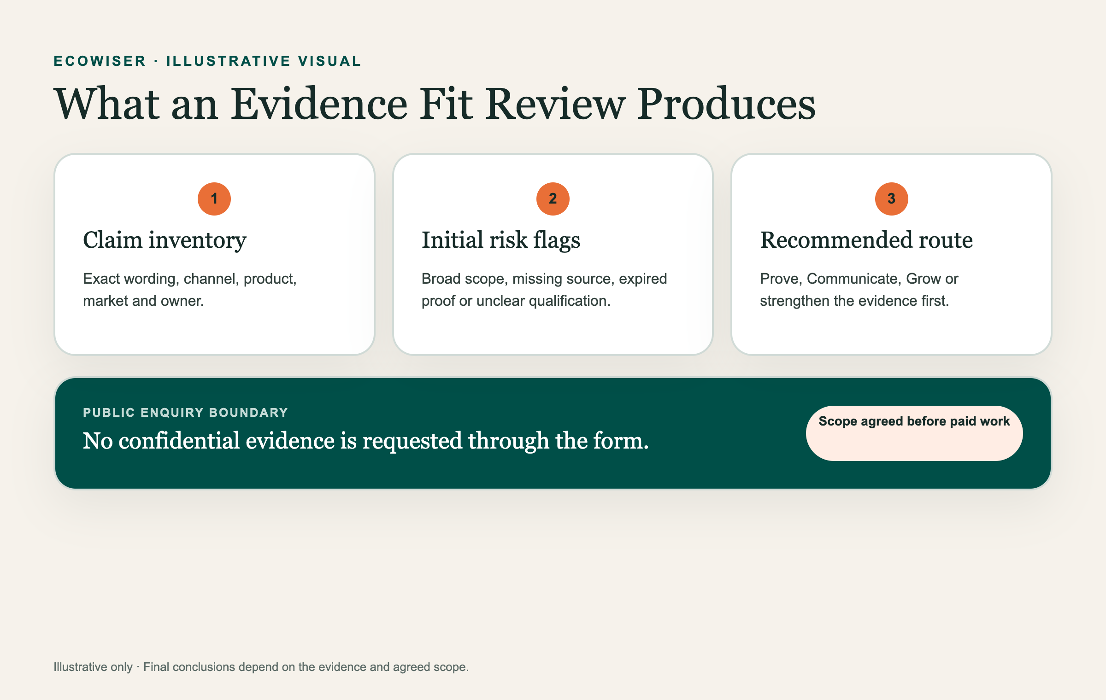Click the 'Exact wording, channel, product' description
Screen dimensions: 1106x700
[x=190, y=290]
